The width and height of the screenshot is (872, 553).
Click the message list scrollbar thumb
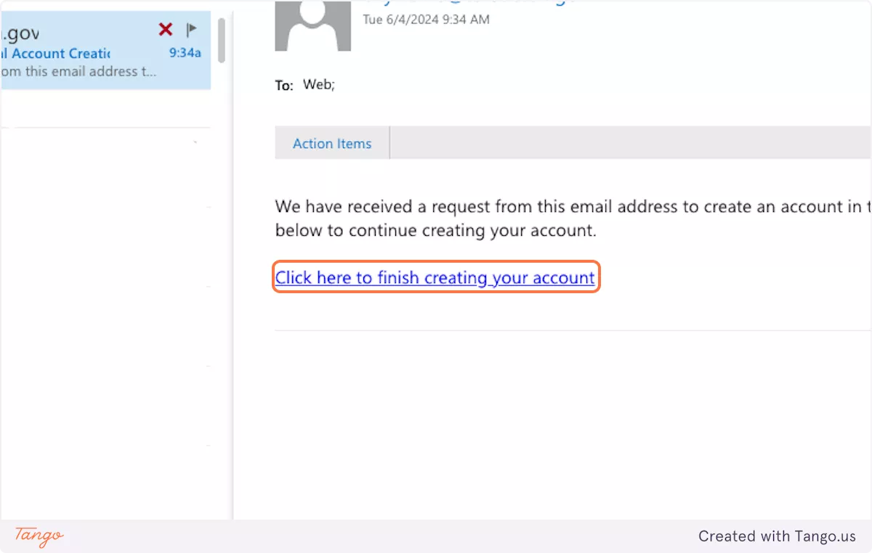(221, 40)
